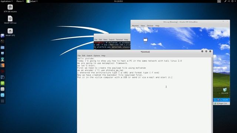
Task: Open the Terminal menu in the terminal window
Action: (x=119, y=40)
